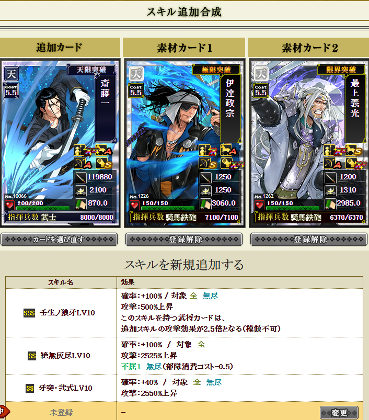Click the SS rank icon beside 絶無灰尽LV10
The image size is (369, 420).
coord(32,356)
